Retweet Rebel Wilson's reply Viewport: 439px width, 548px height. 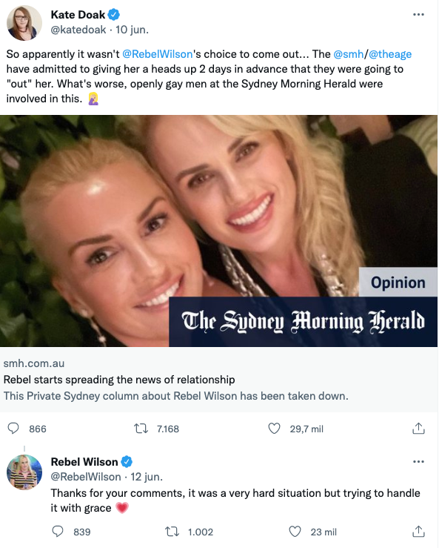[172, 532]
